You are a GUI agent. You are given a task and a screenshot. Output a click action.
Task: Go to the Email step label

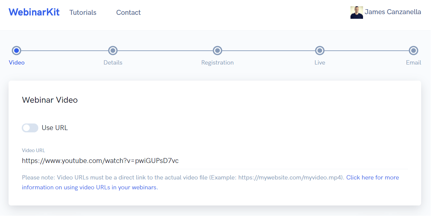(x=414, y=63)
